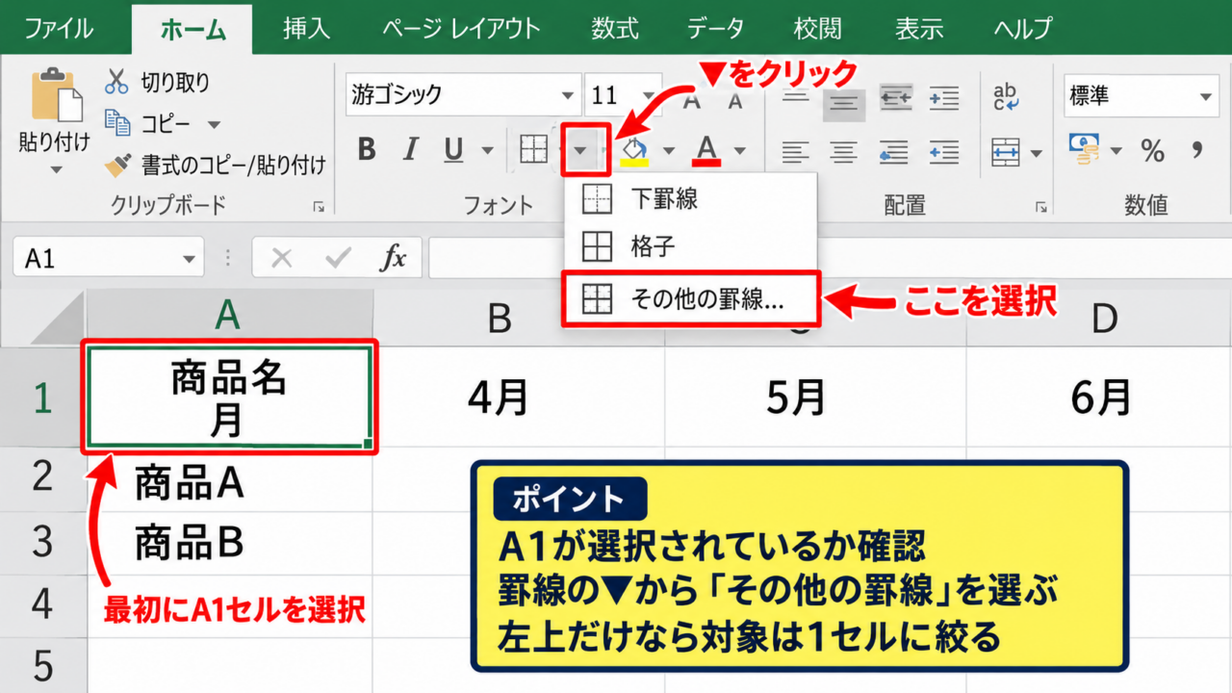Viewport: 1232px width, 693px height.
Task: Open the font name dropdown
Action: tap(569, 95)
